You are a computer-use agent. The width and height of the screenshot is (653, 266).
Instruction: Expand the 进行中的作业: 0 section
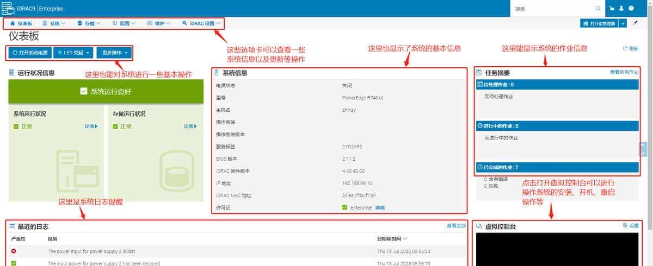tap(557, 125)
